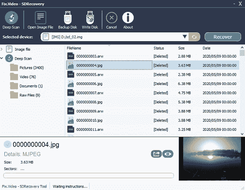Sort list by Size column header
This screenshot has height=190, width=245.
(181, 48)
